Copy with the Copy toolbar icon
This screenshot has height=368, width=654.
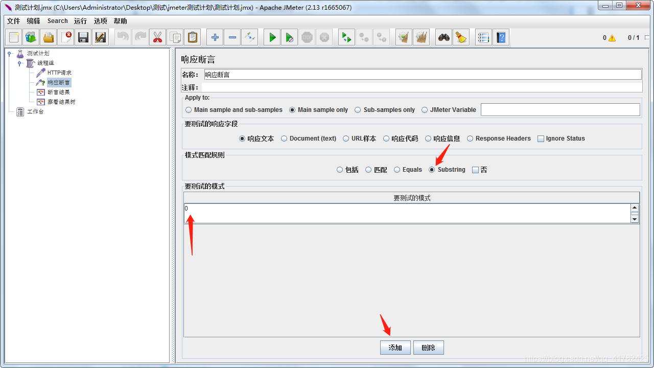point(175,37)
